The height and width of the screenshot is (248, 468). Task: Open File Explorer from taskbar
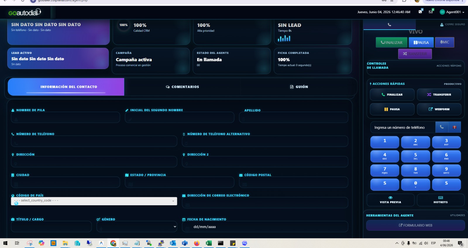click(x=65, y=243)
